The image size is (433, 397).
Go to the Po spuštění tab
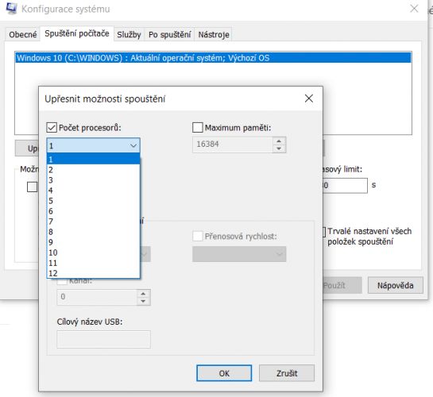tap(169, 34)
